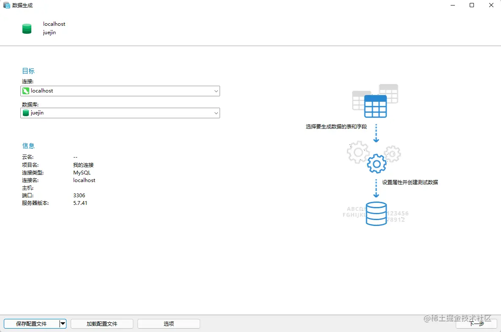Click the juejin database icon in combo box
The width and height of the screenshot is (501, 332).
pyautogui.click(x=26, y=113)
